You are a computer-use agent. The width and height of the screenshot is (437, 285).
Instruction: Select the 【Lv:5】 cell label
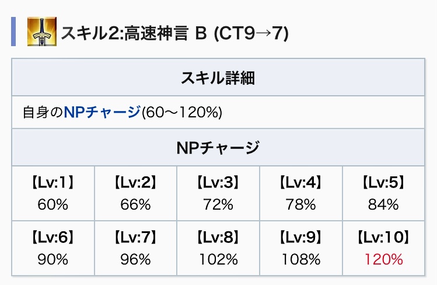[x=383, y=184]
